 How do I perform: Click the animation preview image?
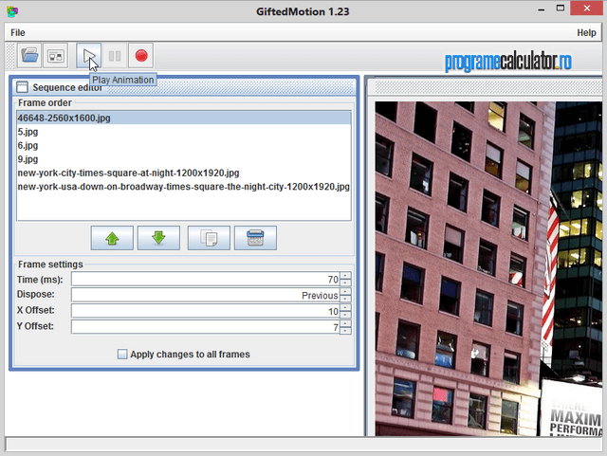tap(488, 268)
